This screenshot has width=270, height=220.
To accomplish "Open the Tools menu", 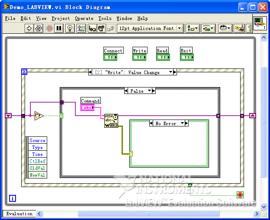I will click(x=105, y=18).
